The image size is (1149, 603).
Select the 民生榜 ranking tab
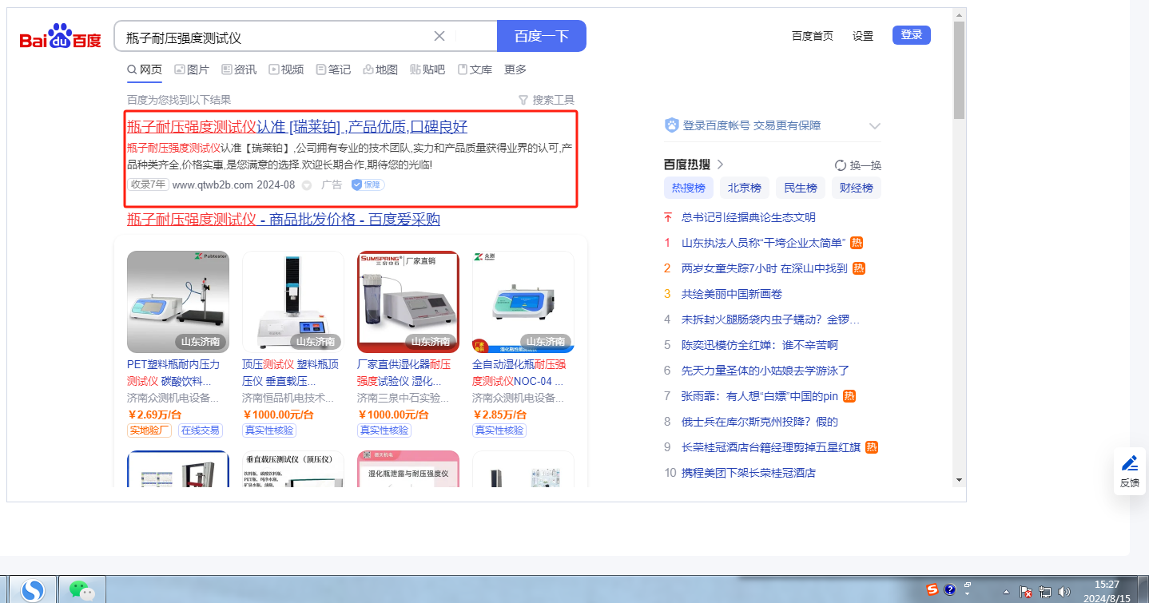801,188
